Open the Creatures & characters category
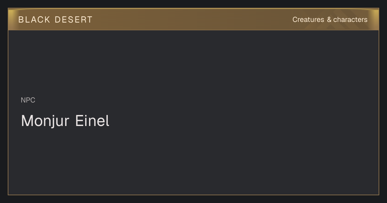The height and width of the screenshot is (203, 387). point(330,20)
